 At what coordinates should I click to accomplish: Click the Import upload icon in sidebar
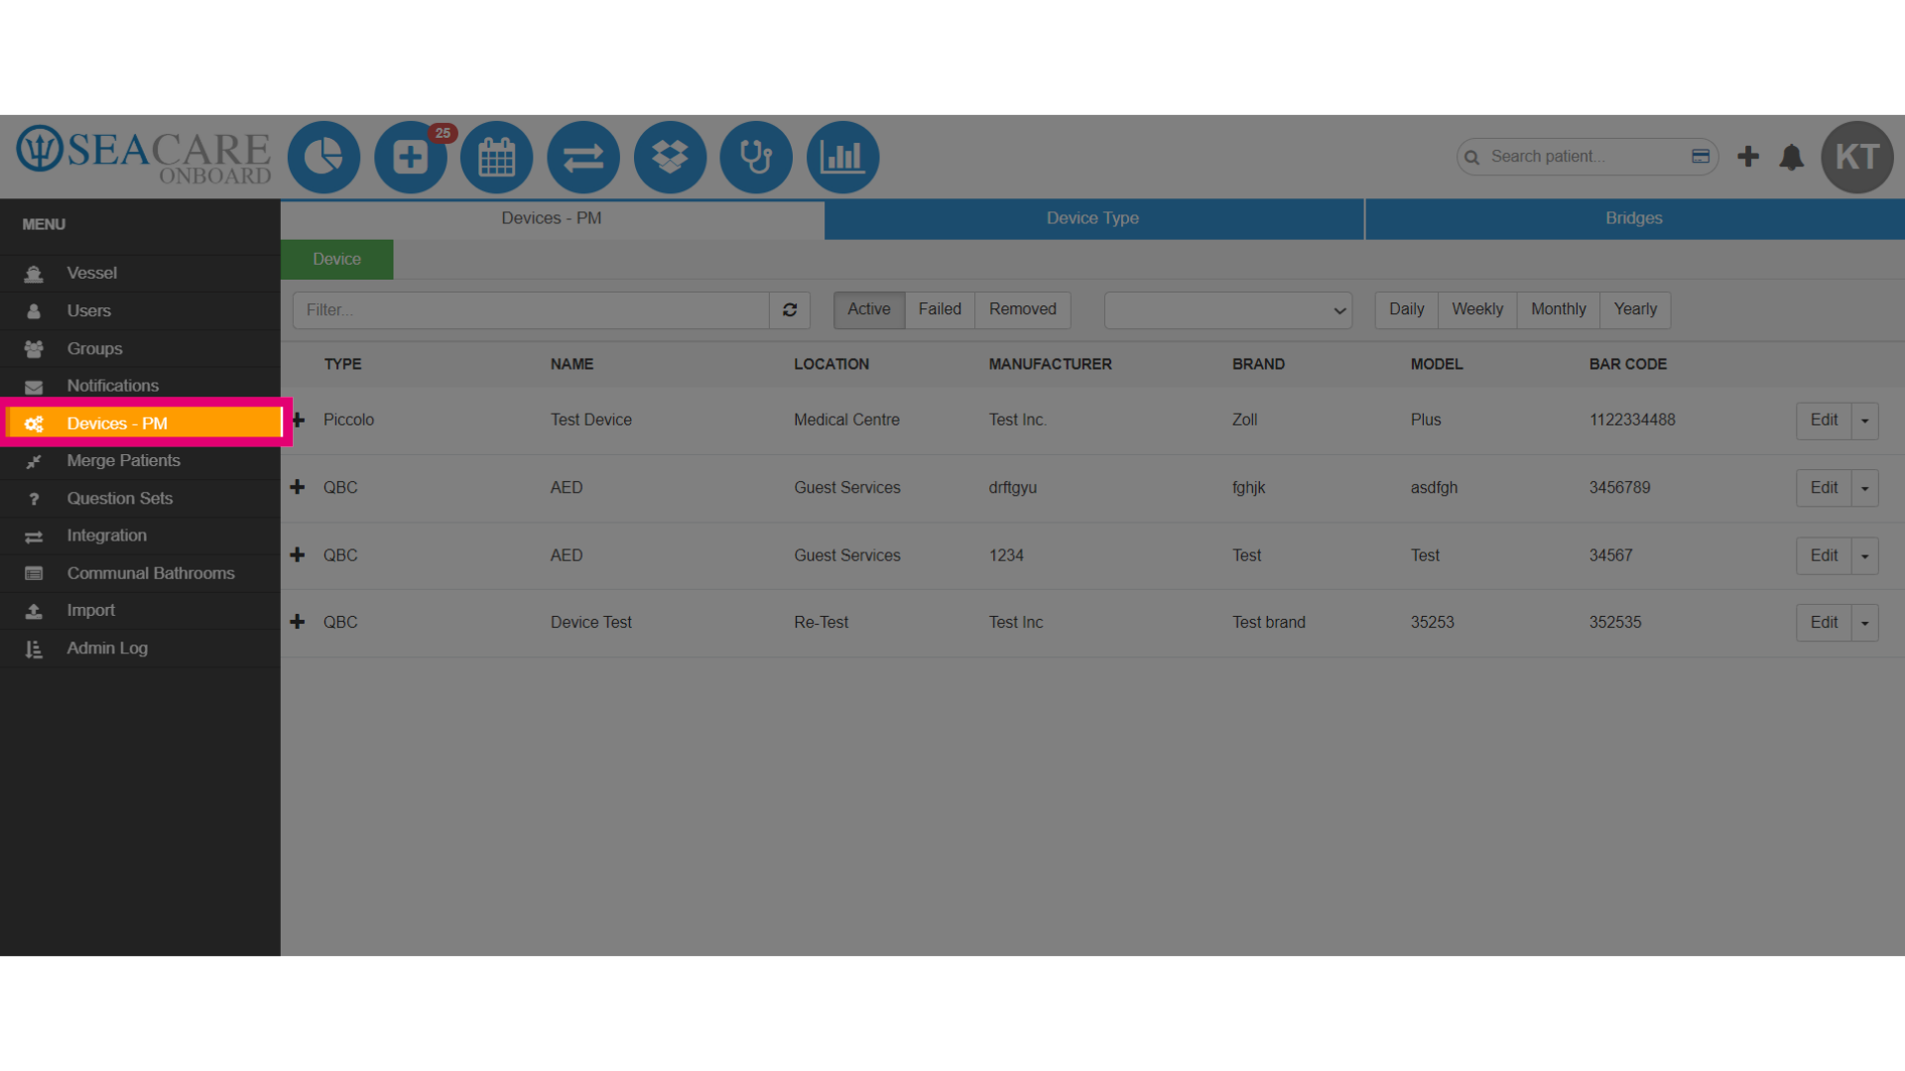[34, 611]
